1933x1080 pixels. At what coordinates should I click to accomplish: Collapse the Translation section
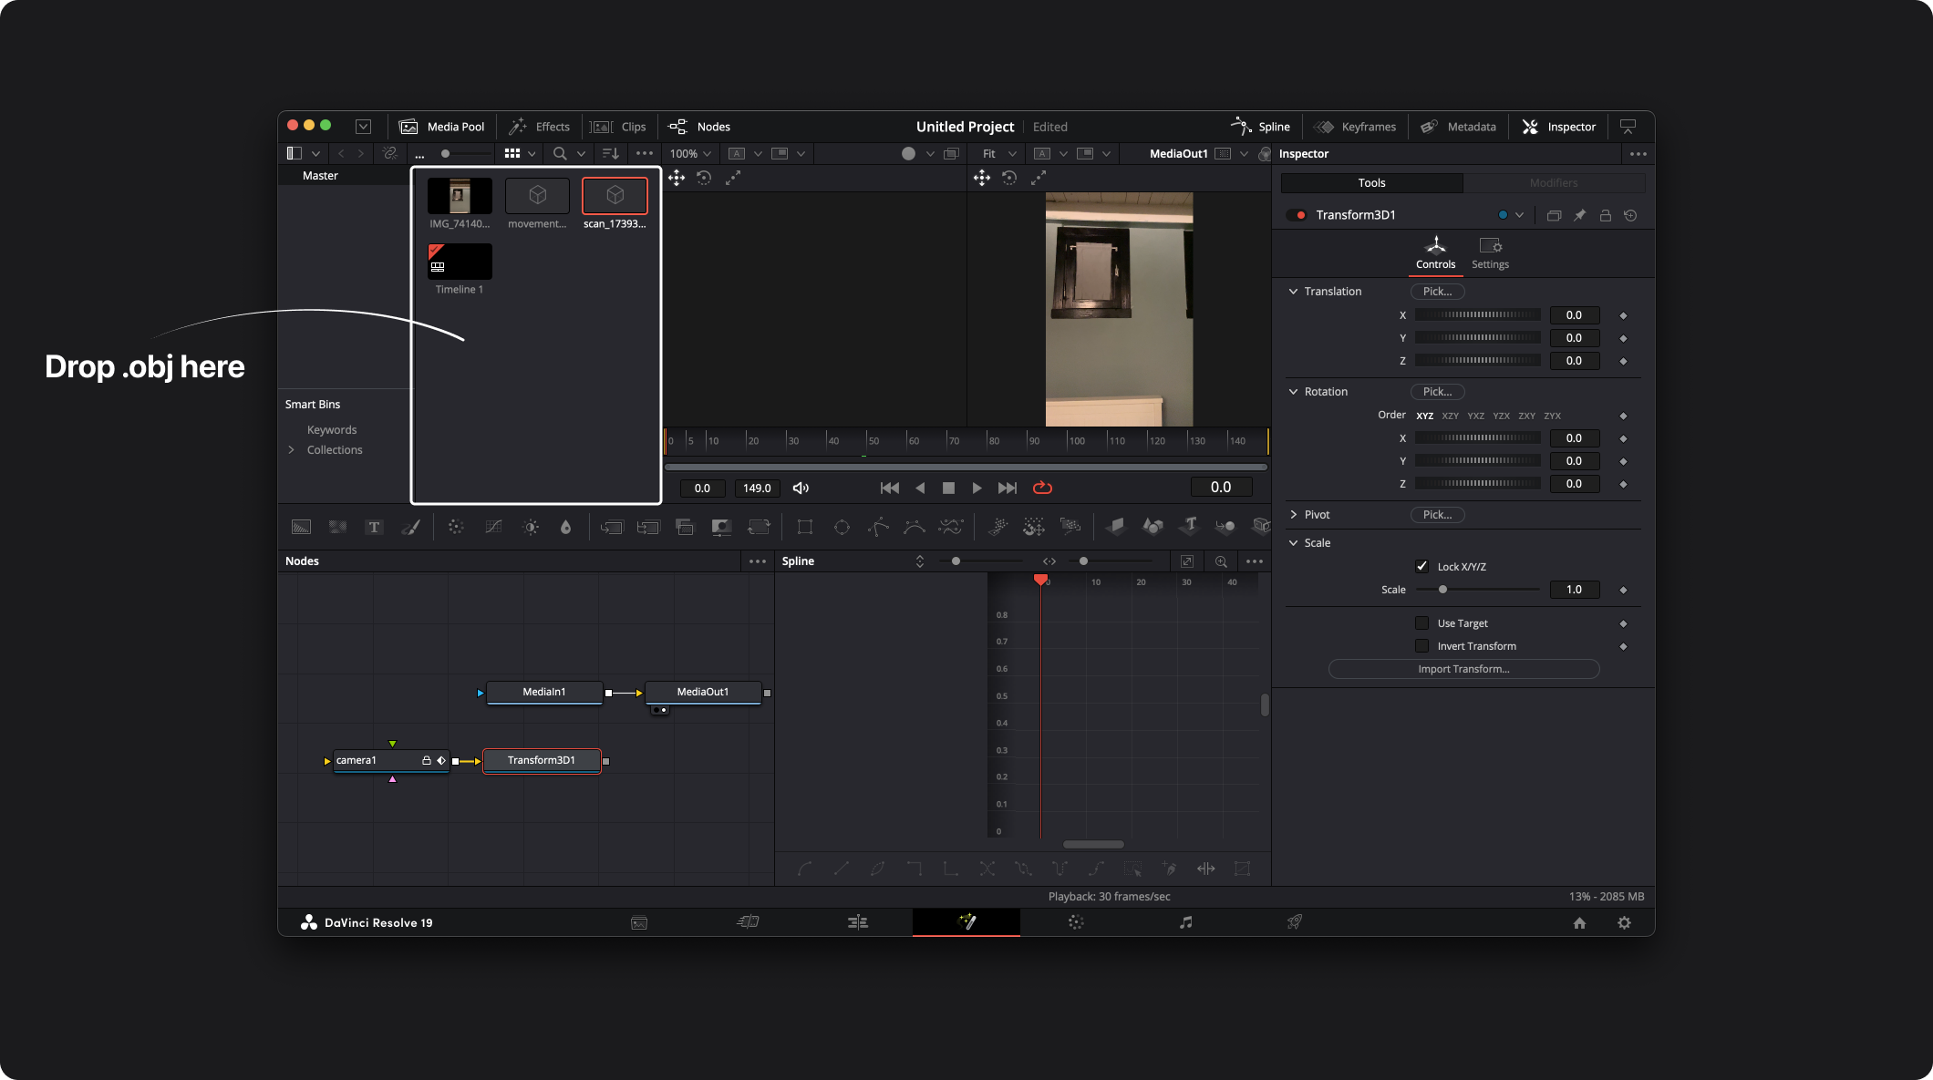click(1293, 292)
